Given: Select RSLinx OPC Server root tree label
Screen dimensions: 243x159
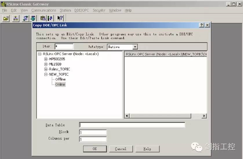Looking at the screenshot, I should click(x=71, y=54).
